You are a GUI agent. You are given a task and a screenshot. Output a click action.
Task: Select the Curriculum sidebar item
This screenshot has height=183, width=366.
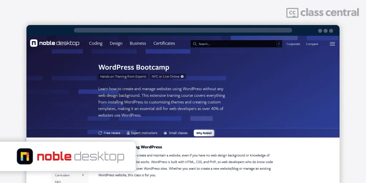69,175
